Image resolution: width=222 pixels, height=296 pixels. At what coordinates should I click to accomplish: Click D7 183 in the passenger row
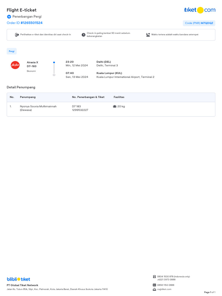[x=76, y=106]
